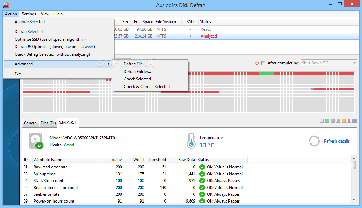The height and width of the screenshot is (208, 362).
Task: Click the white legend color square
Action: [321, 121]
